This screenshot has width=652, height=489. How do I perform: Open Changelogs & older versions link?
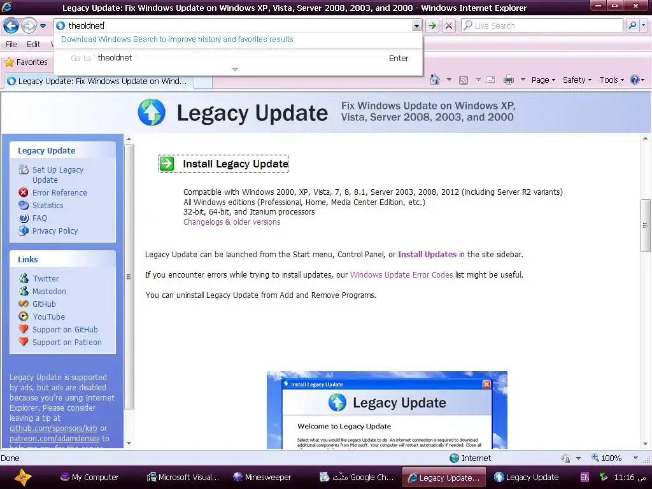tap(232, 222)
